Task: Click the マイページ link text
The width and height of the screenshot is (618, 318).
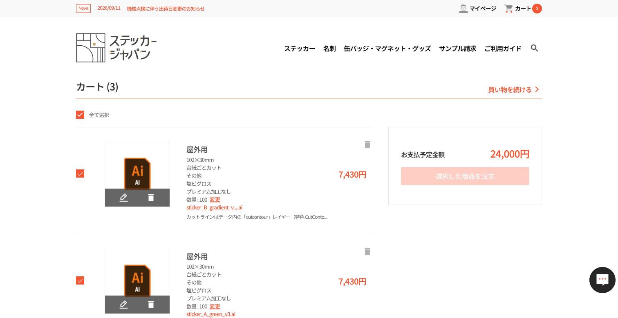Action: [x=483, y=9]
